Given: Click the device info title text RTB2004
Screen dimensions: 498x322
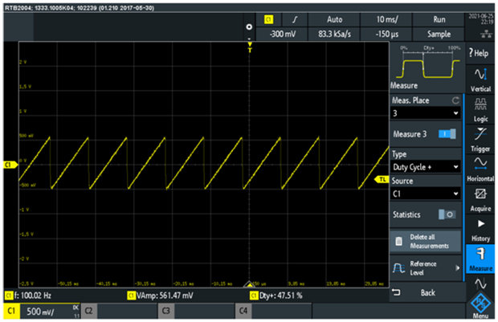Looking at the screenshot, I should tap(80, 8).
